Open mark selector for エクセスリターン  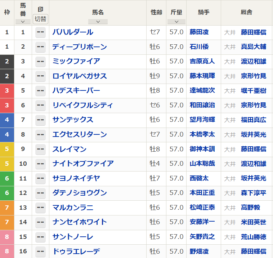tap(40, 134)
